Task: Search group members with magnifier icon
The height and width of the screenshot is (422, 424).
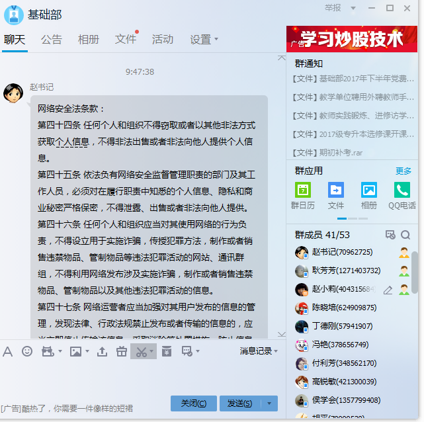Action: [405, 235]
